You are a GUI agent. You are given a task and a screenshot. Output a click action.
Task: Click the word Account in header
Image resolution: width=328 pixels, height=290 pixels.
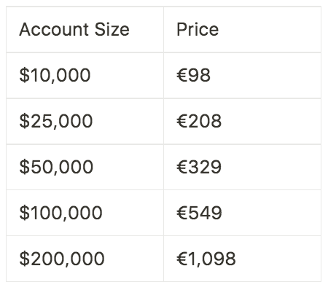tap(54, 30)
